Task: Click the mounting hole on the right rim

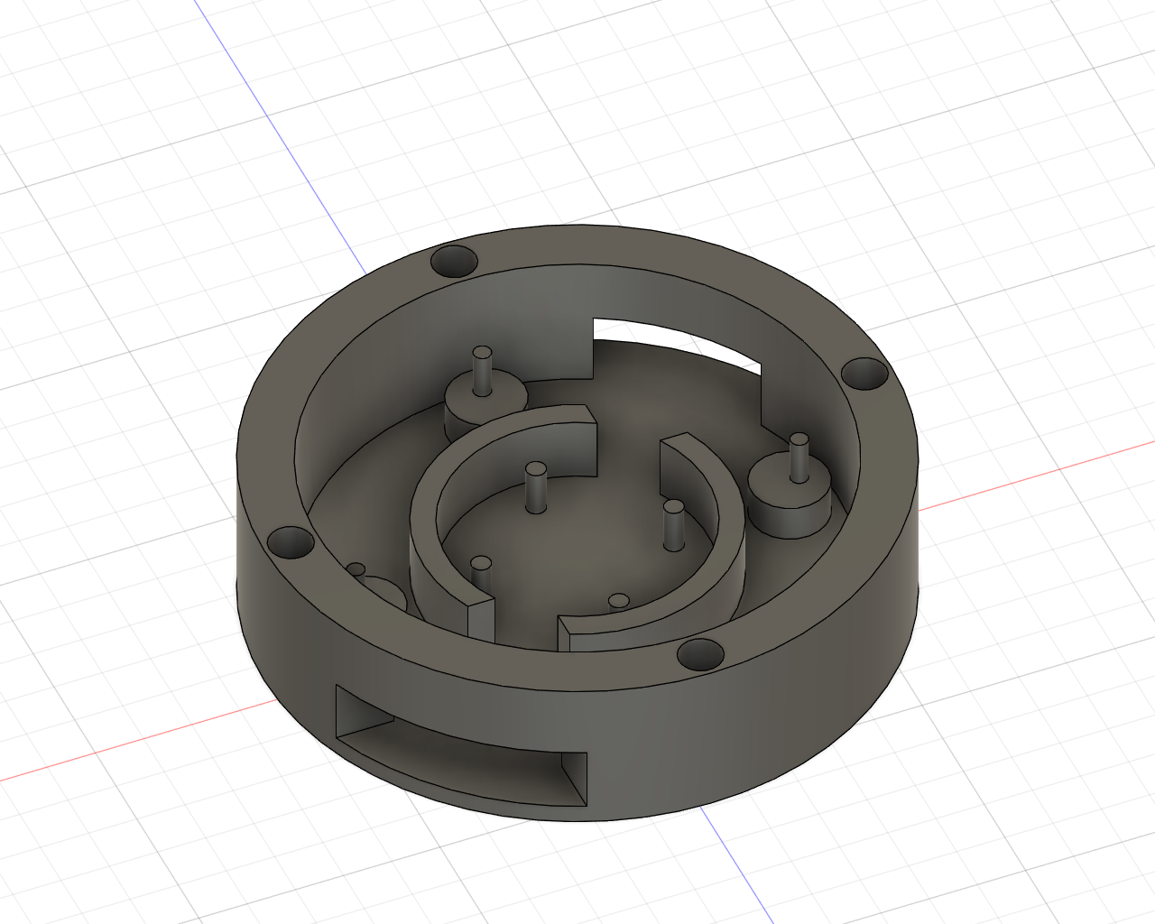Action: point(864,374)
